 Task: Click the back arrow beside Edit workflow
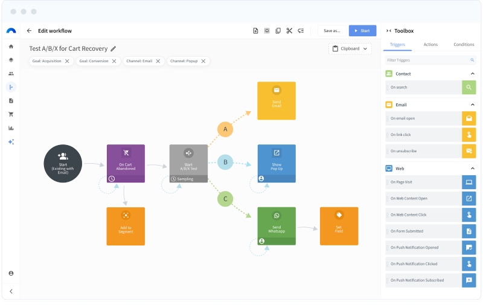point(29,31)
